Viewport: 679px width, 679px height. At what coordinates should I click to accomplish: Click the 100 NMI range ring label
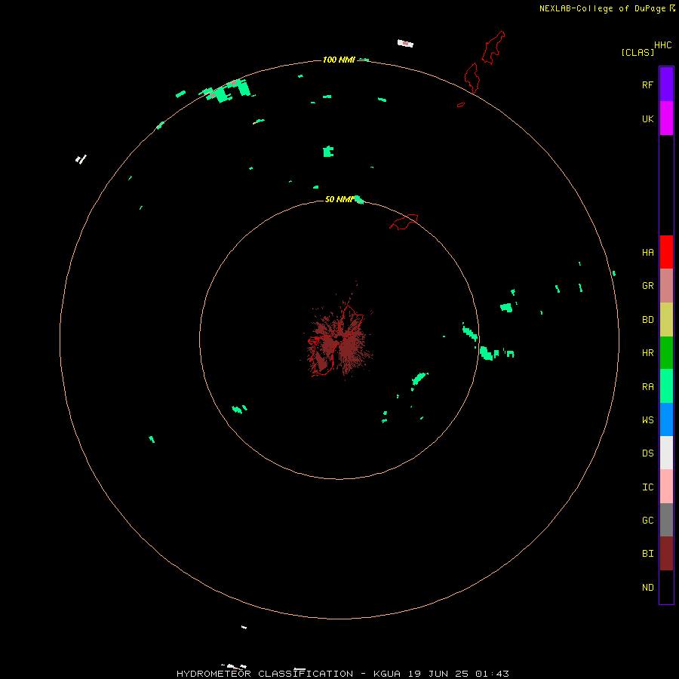click(x=339, y=60)
